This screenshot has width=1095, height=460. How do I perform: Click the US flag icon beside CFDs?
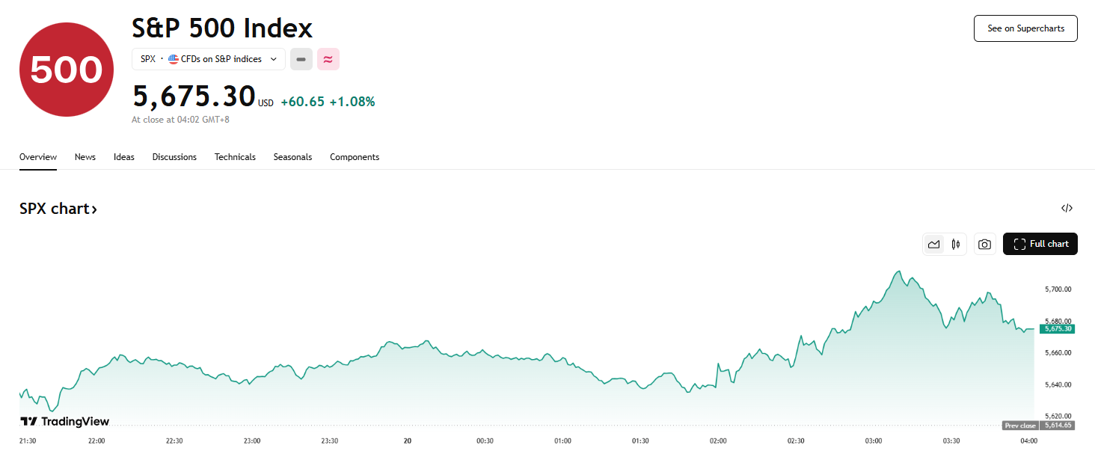(174, 59)
